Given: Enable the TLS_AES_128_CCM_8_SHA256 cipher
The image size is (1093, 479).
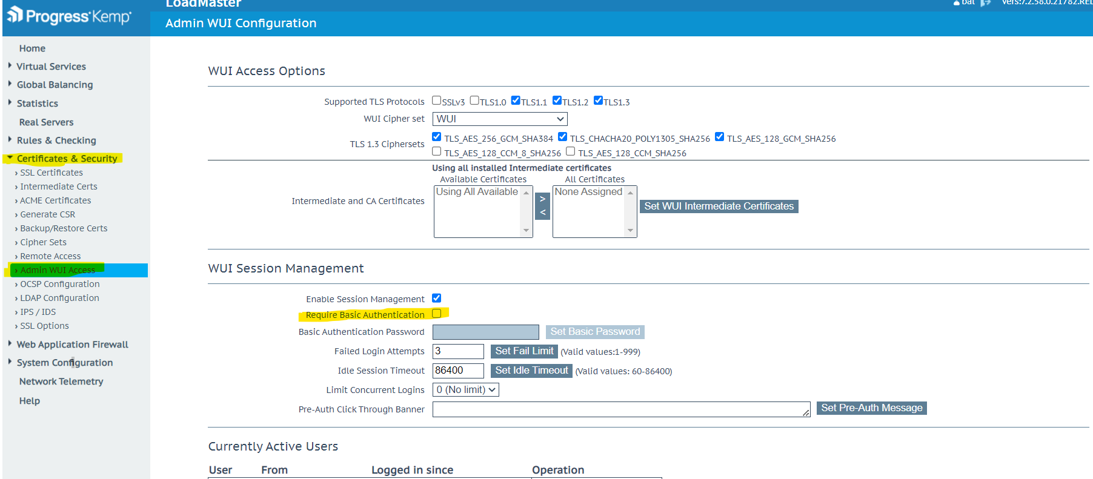Looking at the screenshot, I should (x=436, y=151).
